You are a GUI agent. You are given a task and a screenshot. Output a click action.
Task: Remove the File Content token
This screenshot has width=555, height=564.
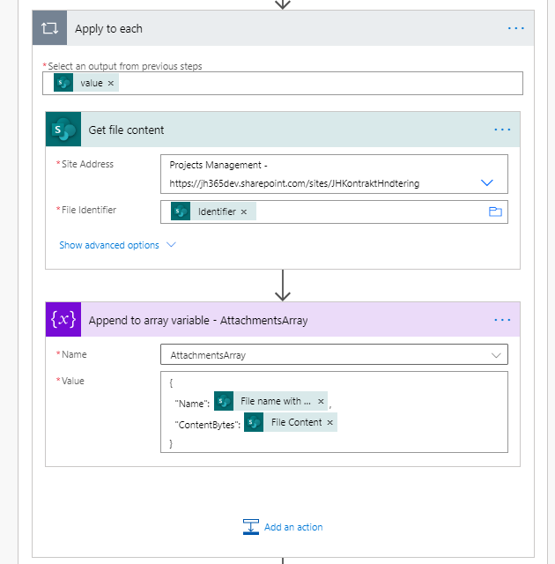pos(330,423)
